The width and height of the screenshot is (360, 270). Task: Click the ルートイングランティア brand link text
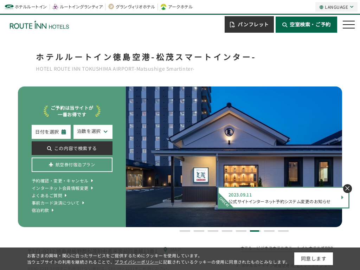click(x=81, y=7)
